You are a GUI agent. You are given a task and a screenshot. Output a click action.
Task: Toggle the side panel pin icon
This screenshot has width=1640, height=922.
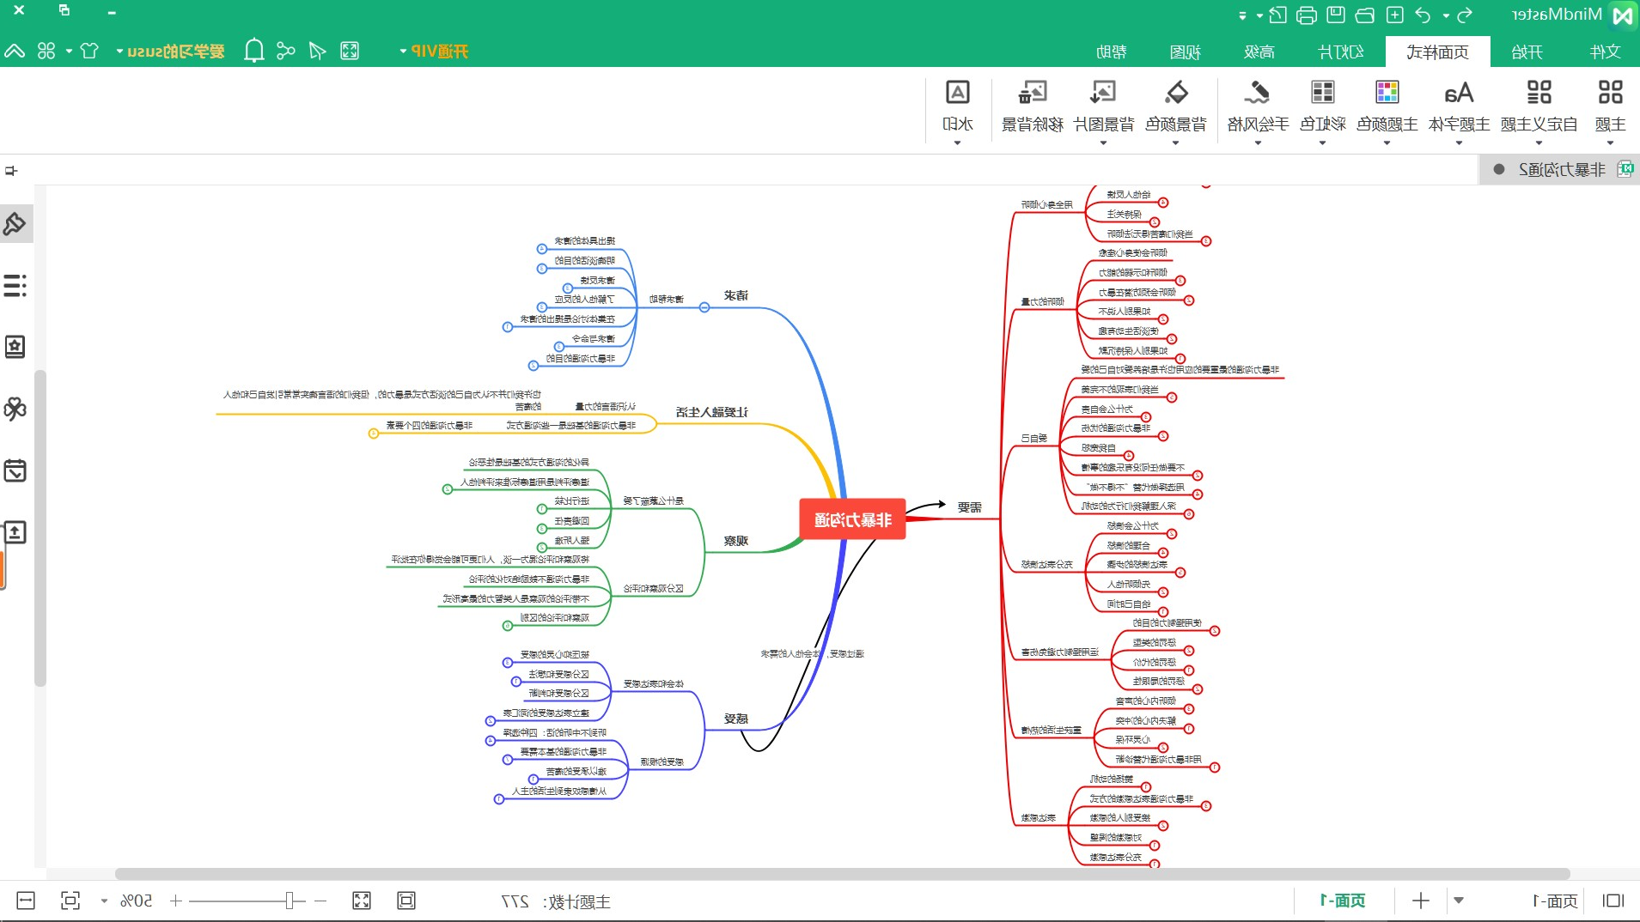(11, 171)
